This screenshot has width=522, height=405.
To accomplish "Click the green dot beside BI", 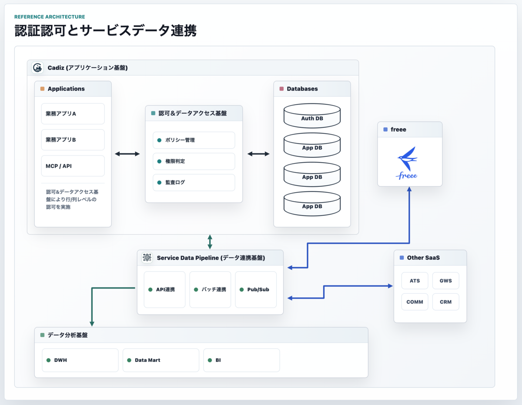I will [210, 360].
